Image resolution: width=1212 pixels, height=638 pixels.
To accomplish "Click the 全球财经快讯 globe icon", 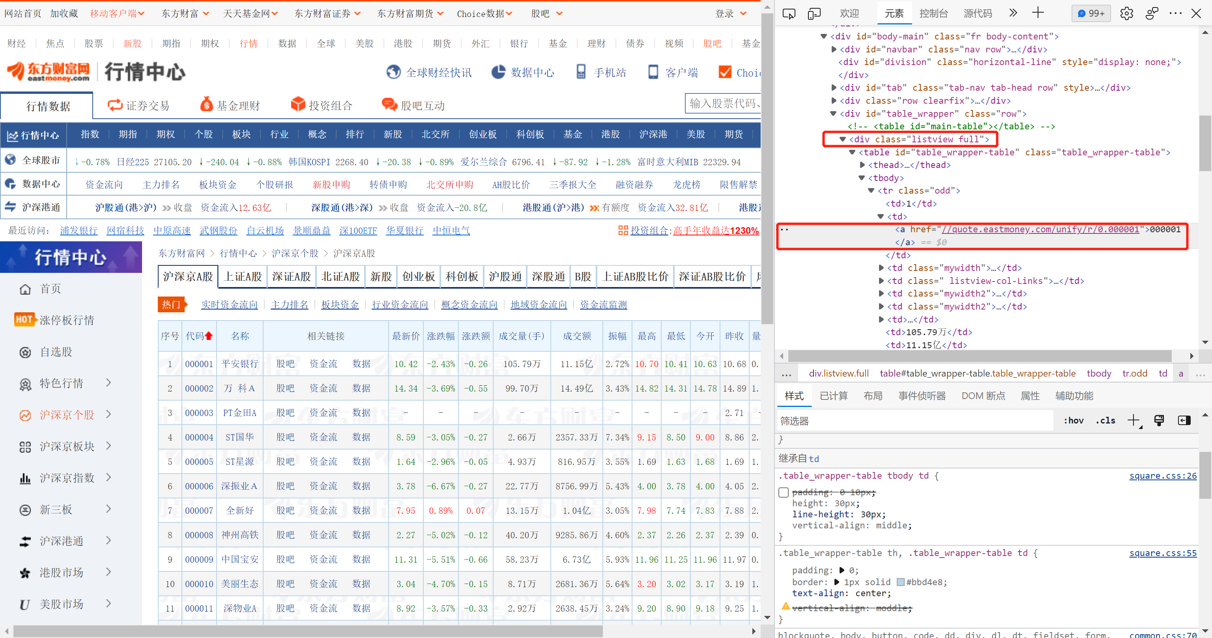I will tap(393, 72).
